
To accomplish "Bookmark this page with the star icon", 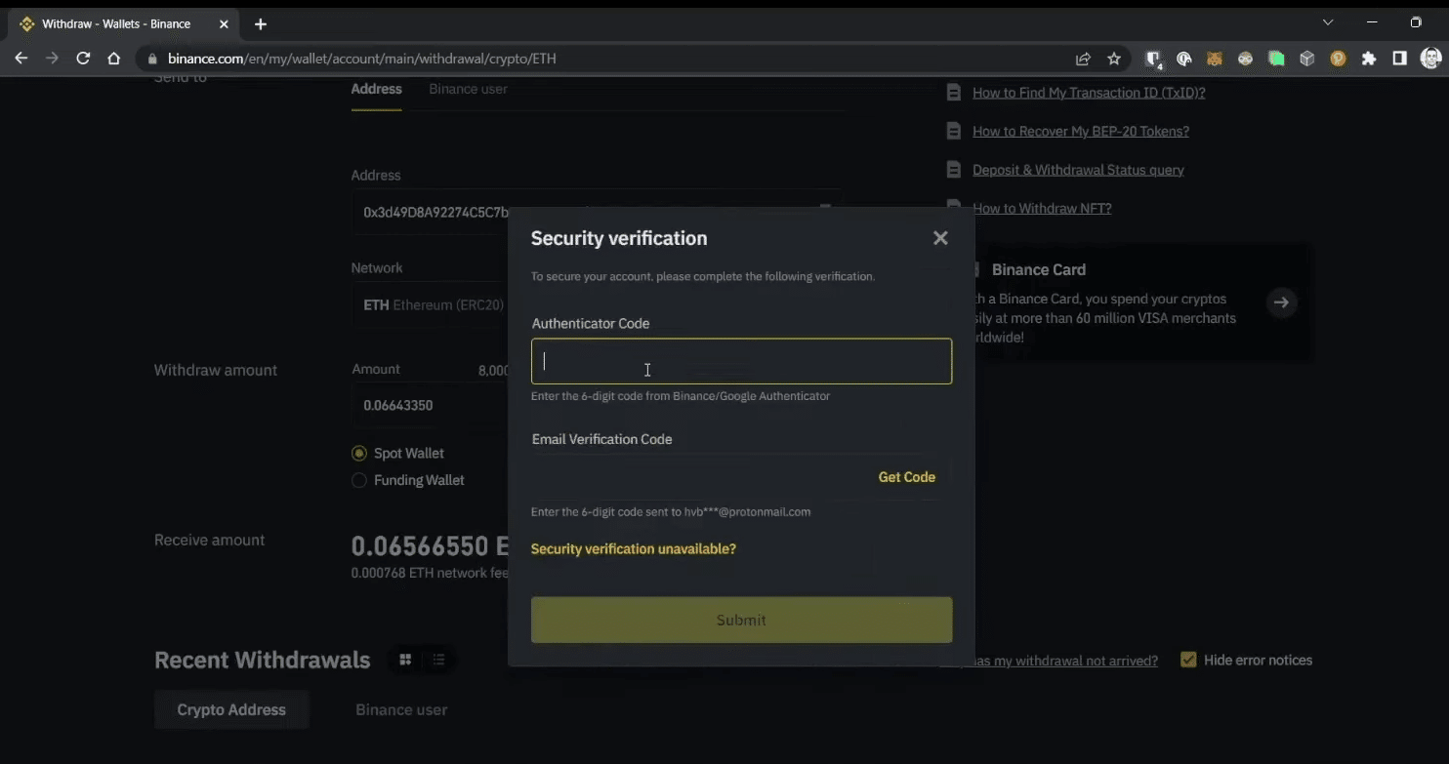I will [x=1114, y=59].
